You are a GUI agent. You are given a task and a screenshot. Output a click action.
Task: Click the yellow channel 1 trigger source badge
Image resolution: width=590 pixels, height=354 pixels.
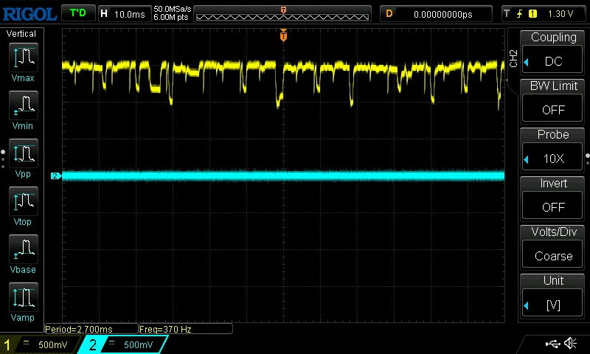[x=532, y=14]
